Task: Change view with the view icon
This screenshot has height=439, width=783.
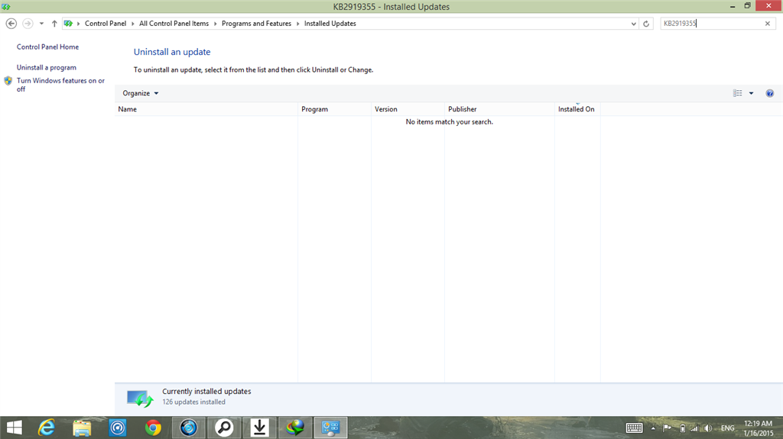Action: [x=738, y=93]
